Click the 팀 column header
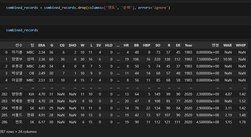The image size is (251, 137). point(32,45)
